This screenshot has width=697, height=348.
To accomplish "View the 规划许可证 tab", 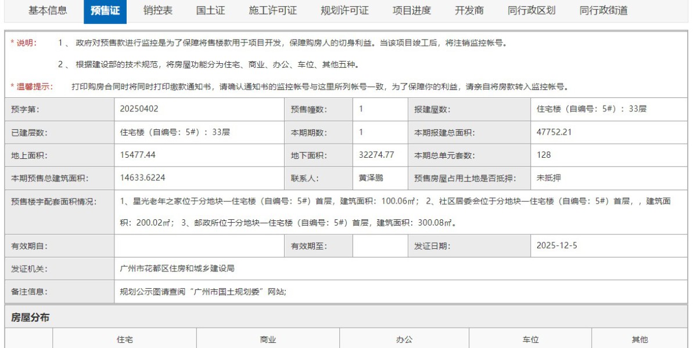I will click(344, 10).
